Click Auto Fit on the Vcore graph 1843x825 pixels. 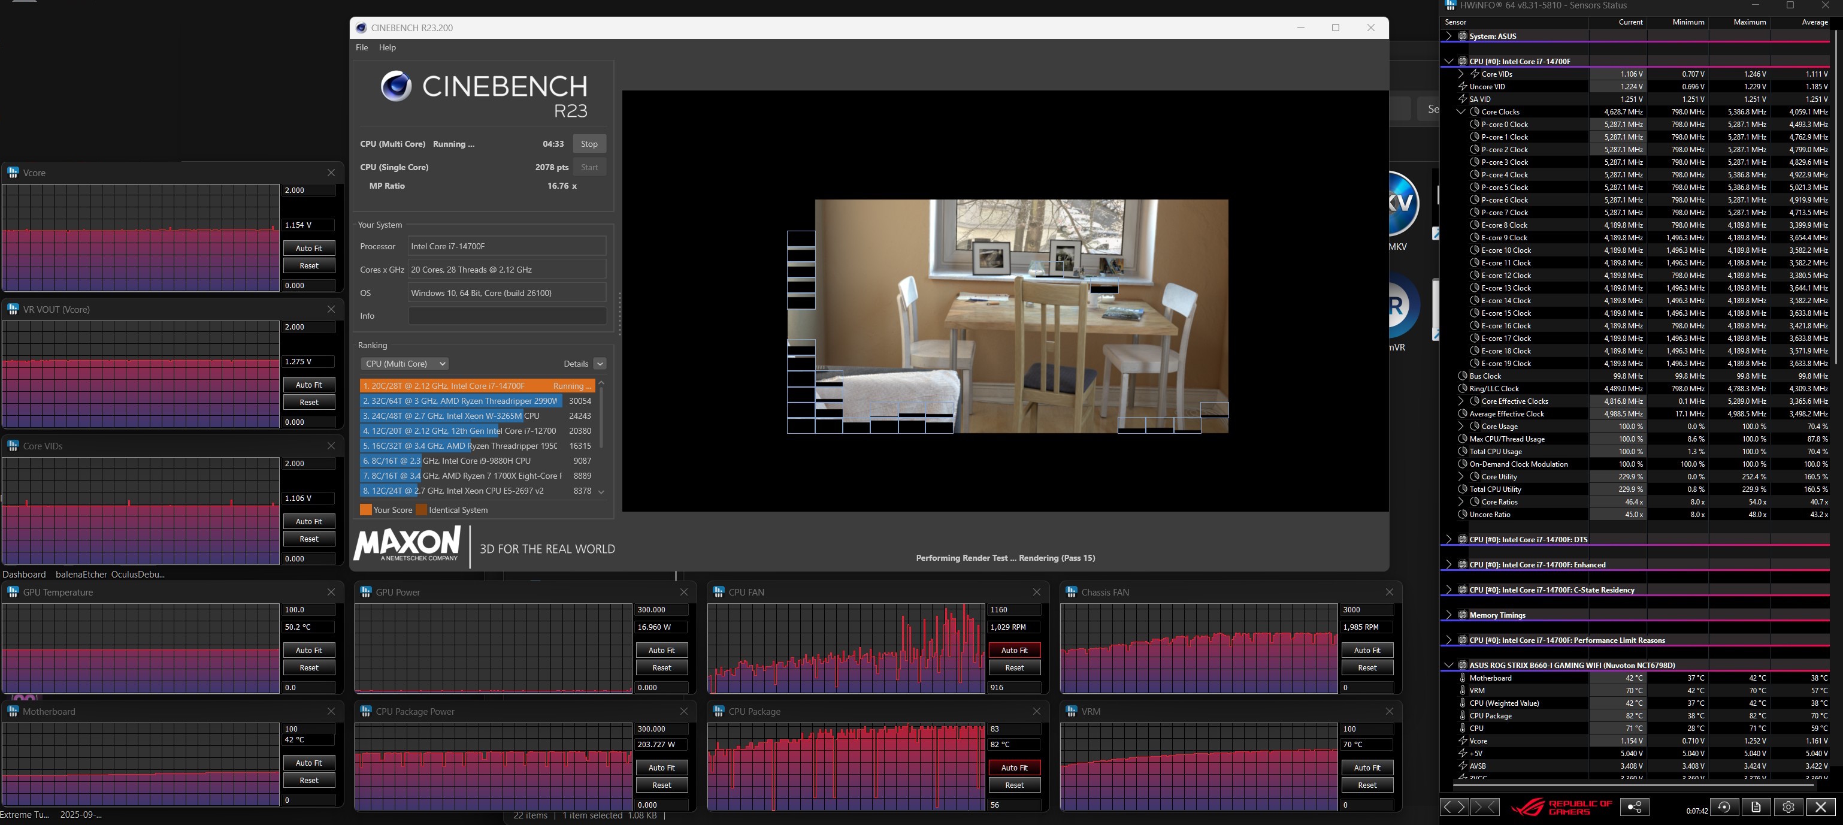[x=309, y=248]
